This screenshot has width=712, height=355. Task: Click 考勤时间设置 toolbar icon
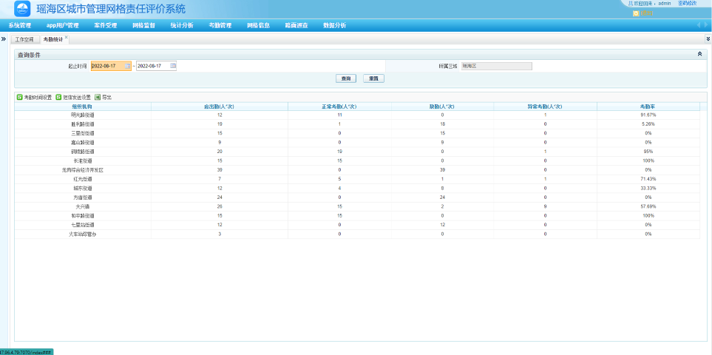click(19, 97)
